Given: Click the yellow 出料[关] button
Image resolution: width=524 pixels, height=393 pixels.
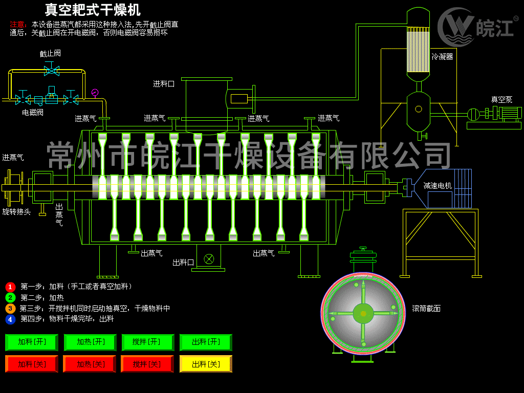Looking at the screenshot, I should click(x=206, y=364).
